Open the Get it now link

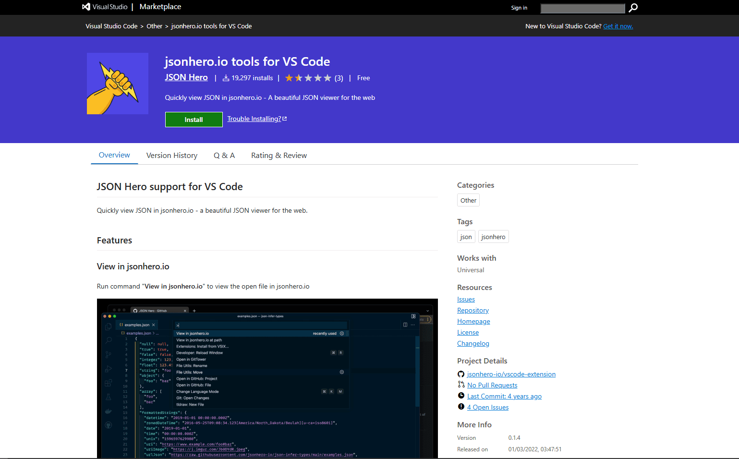tap(618, 26)
